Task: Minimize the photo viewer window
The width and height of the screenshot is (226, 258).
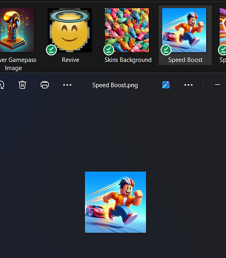Action: click(x=217, y=85)
